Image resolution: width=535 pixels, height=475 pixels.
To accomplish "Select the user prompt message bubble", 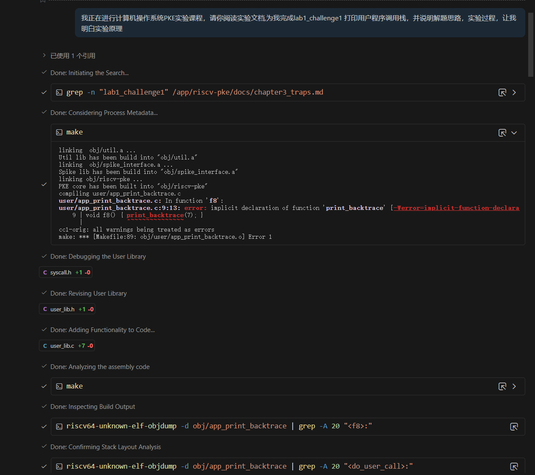I will coord(300,23).
